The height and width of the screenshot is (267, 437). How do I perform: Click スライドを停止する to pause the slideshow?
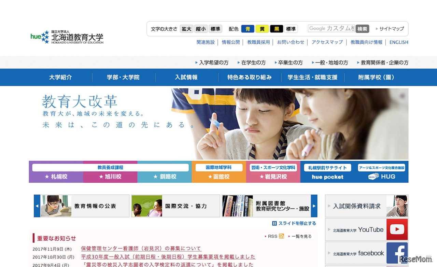[294, 223]
